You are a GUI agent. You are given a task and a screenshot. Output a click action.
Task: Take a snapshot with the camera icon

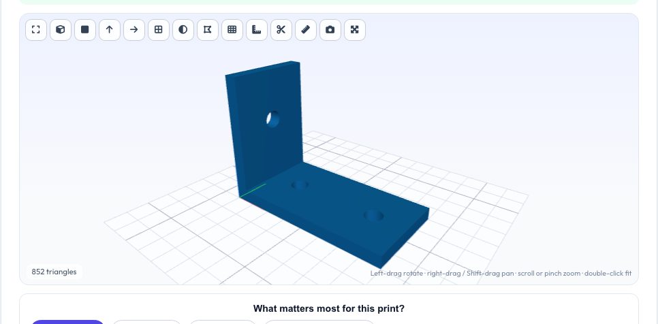pos(330,30)
